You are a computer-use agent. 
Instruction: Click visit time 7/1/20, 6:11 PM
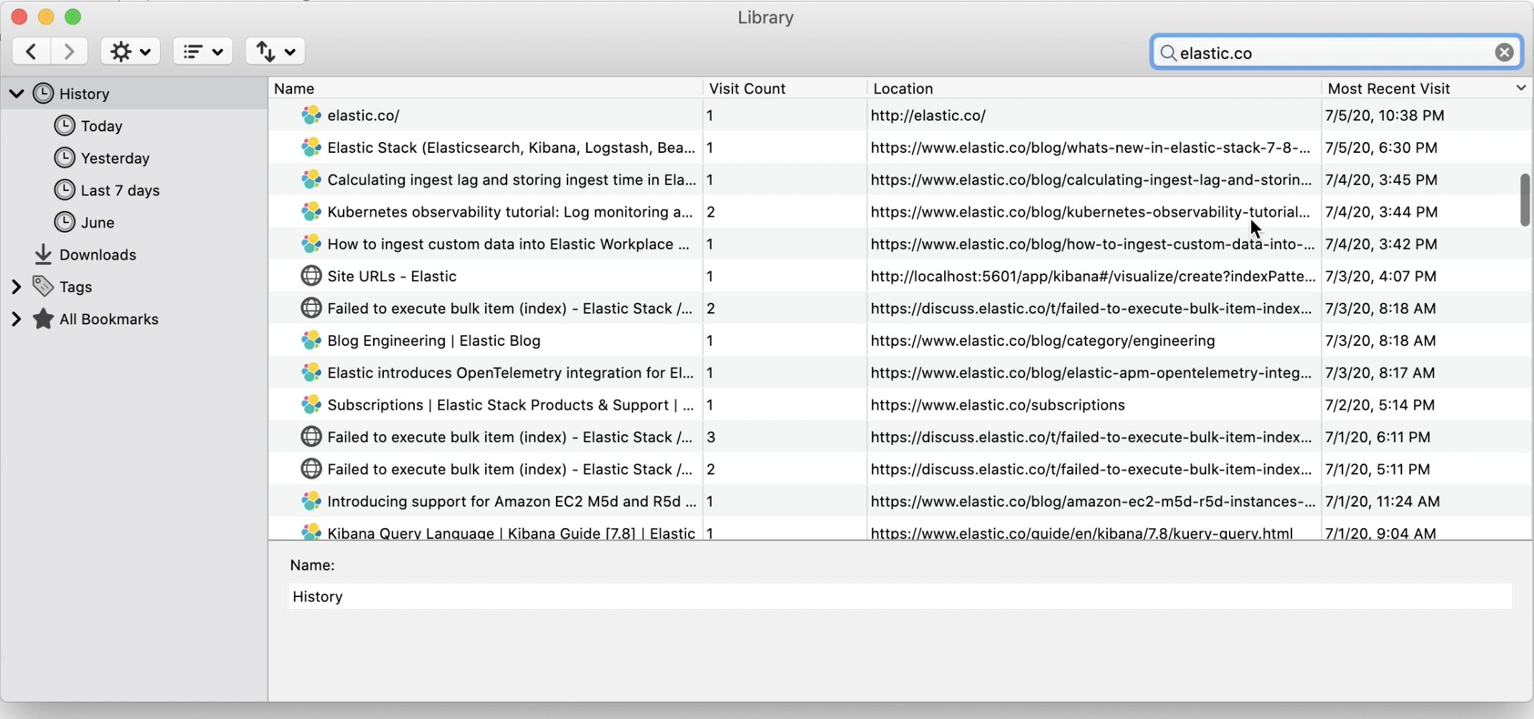point(1378,437)
